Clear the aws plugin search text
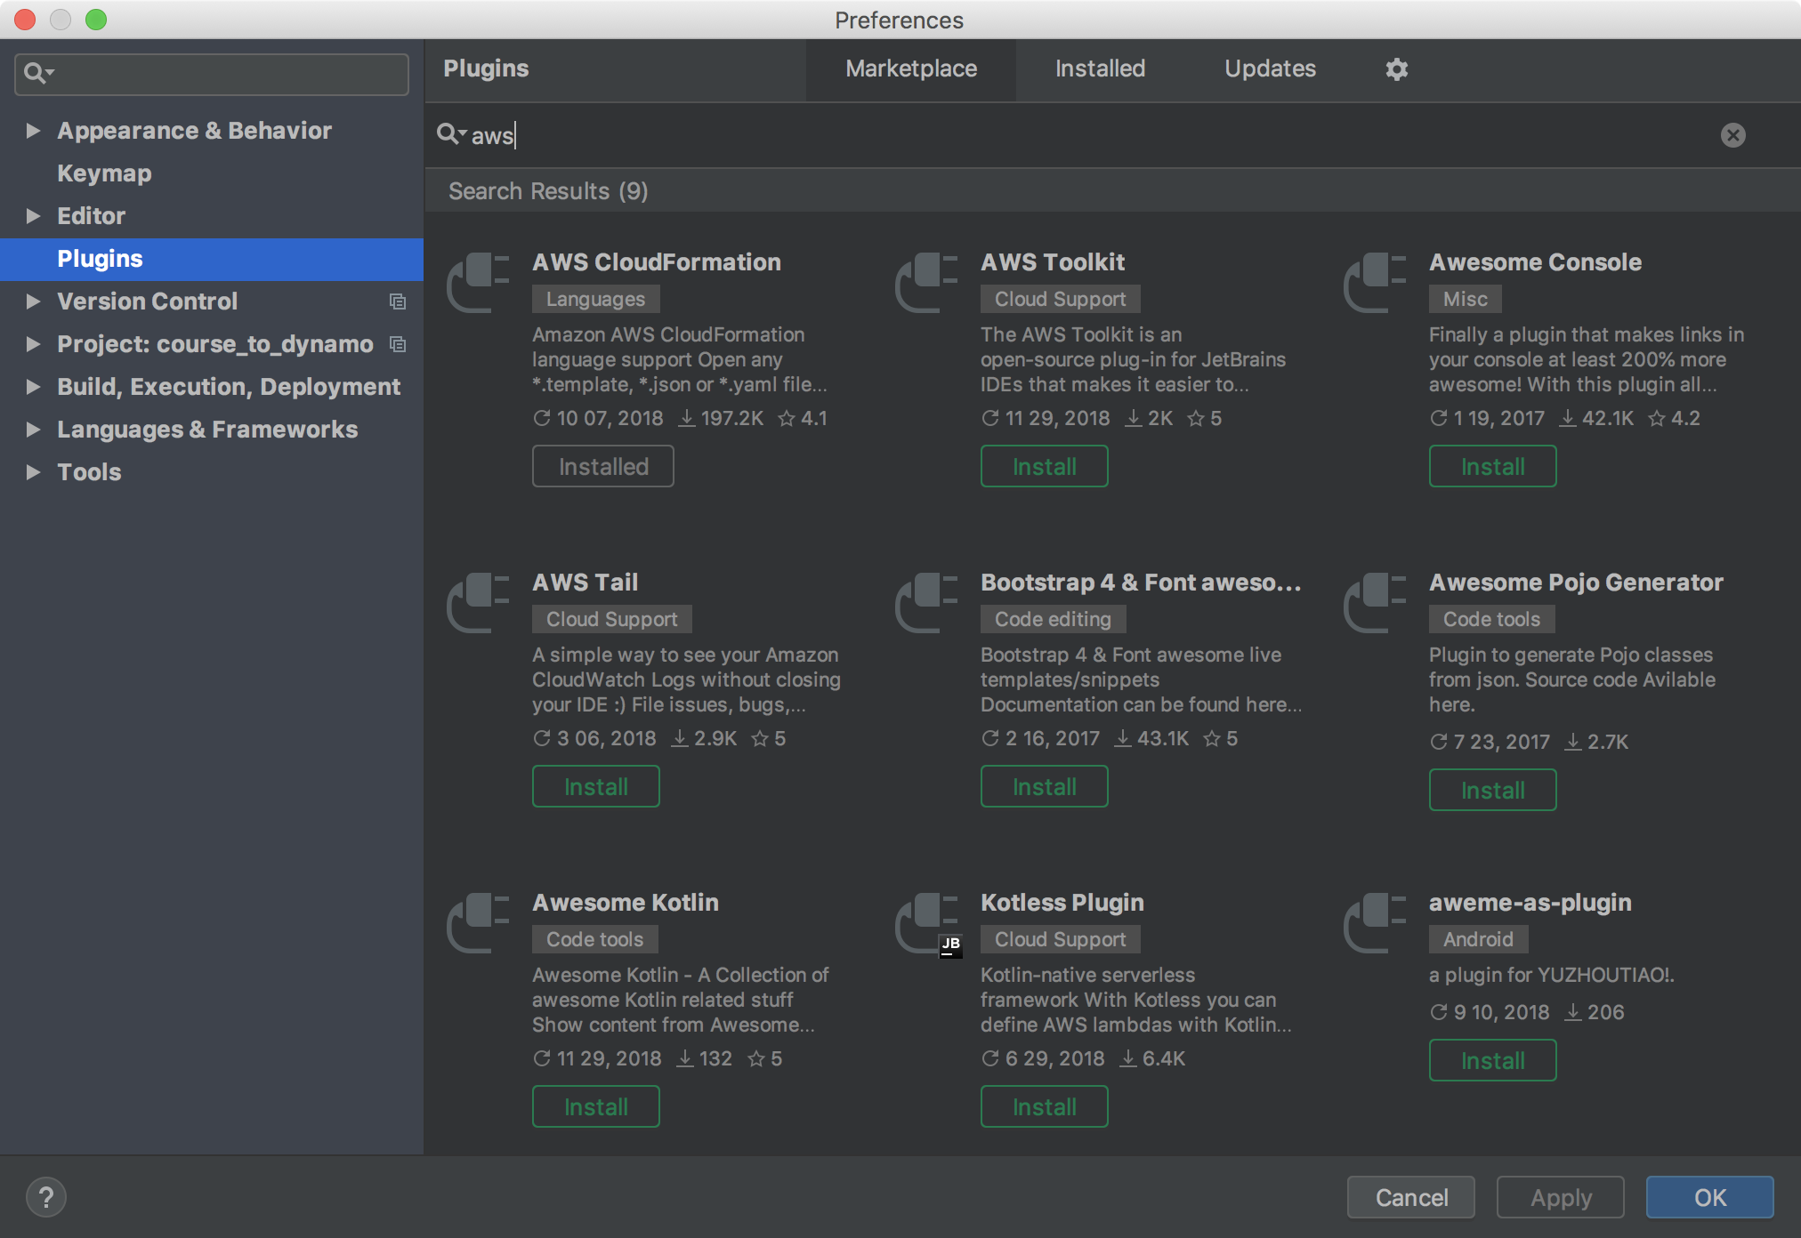1801x1238 pixels. [1732, 135]
